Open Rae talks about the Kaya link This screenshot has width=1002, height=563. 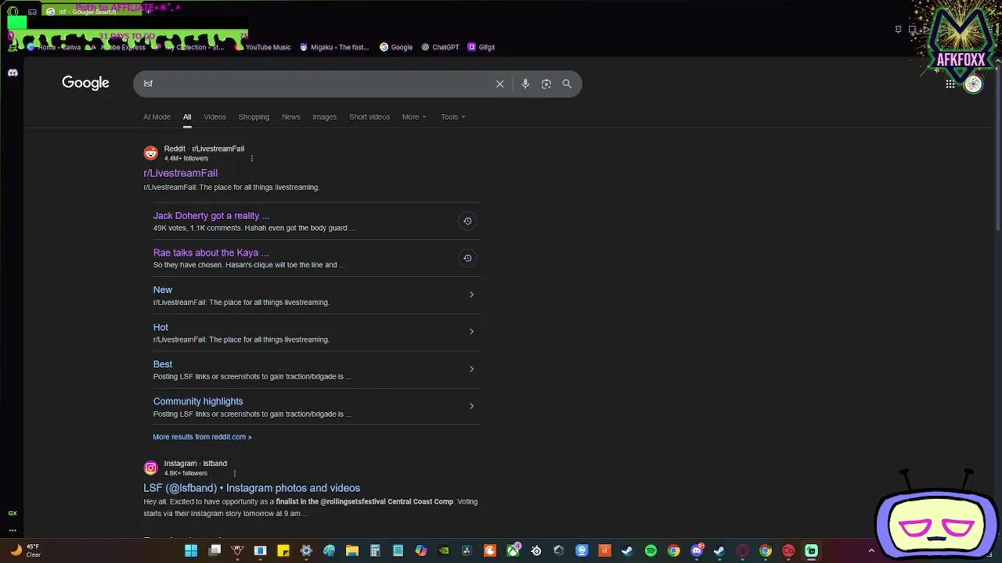pos(211,253)
